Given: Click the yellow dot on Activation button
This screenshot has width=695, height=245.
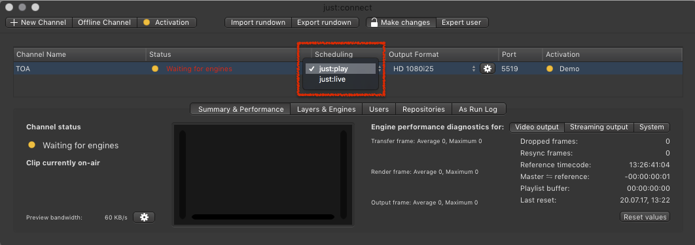Looking at the screenshot, I should 147,23.
